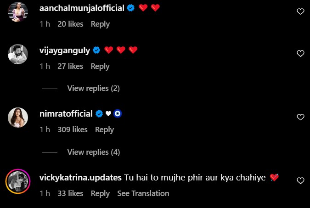Image resolution: width=310 pixels, height=208 pixels.
Task: View the 309 likes on nimratofficial's comment
Action: tap(73, 130)
